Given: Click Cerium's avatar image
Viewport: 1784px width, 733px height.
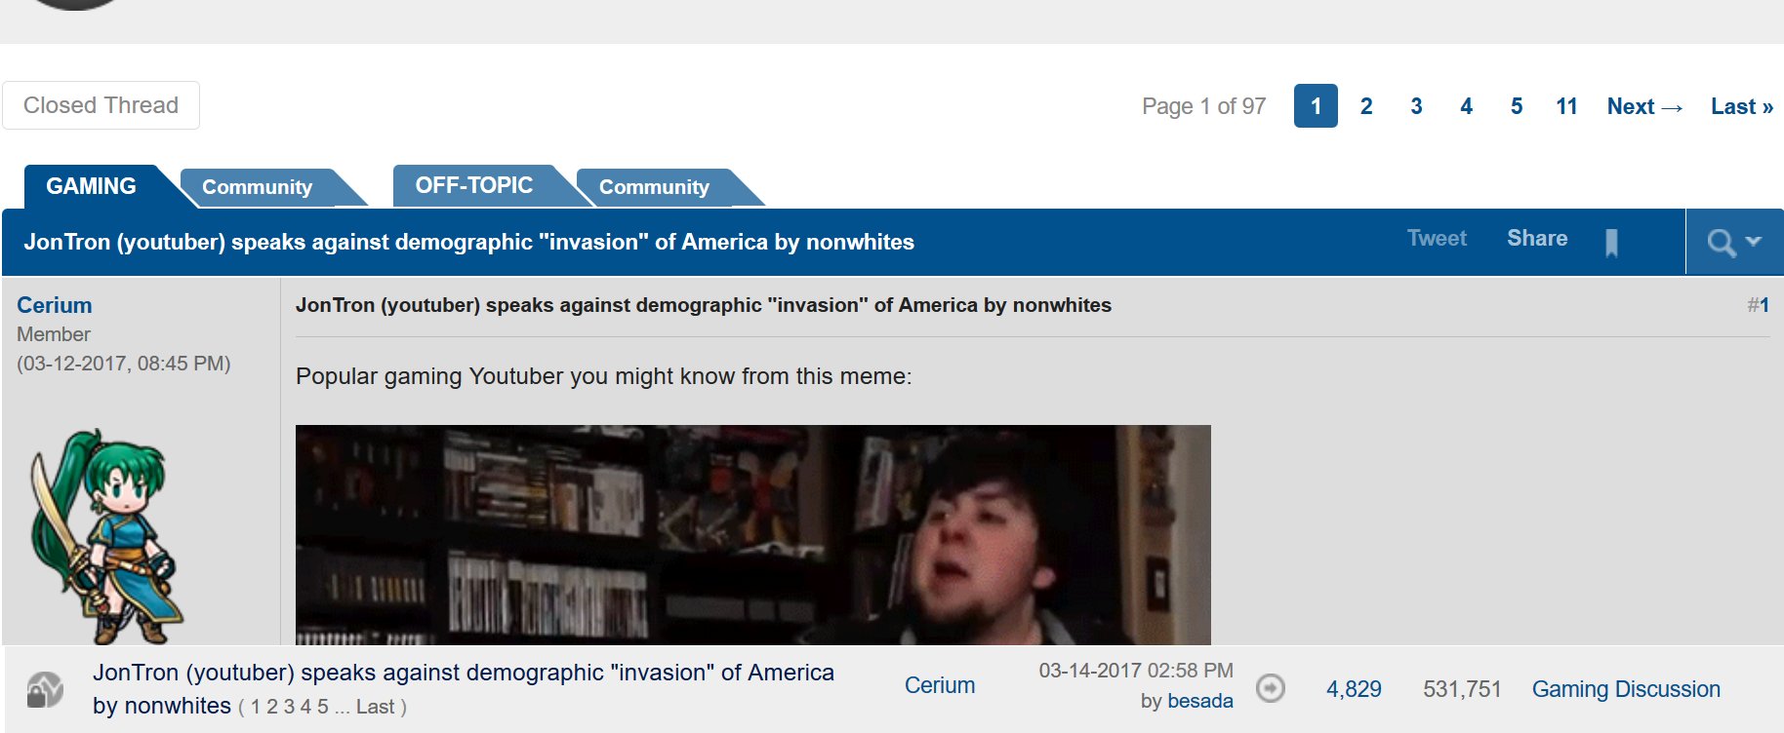Looking at the screenshot, I should 104,536.
